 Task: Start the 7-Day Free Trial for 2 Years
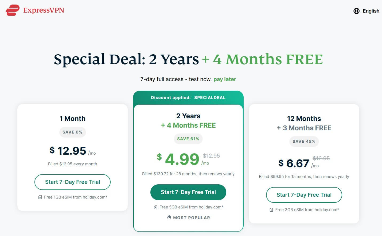pos(188,192)
